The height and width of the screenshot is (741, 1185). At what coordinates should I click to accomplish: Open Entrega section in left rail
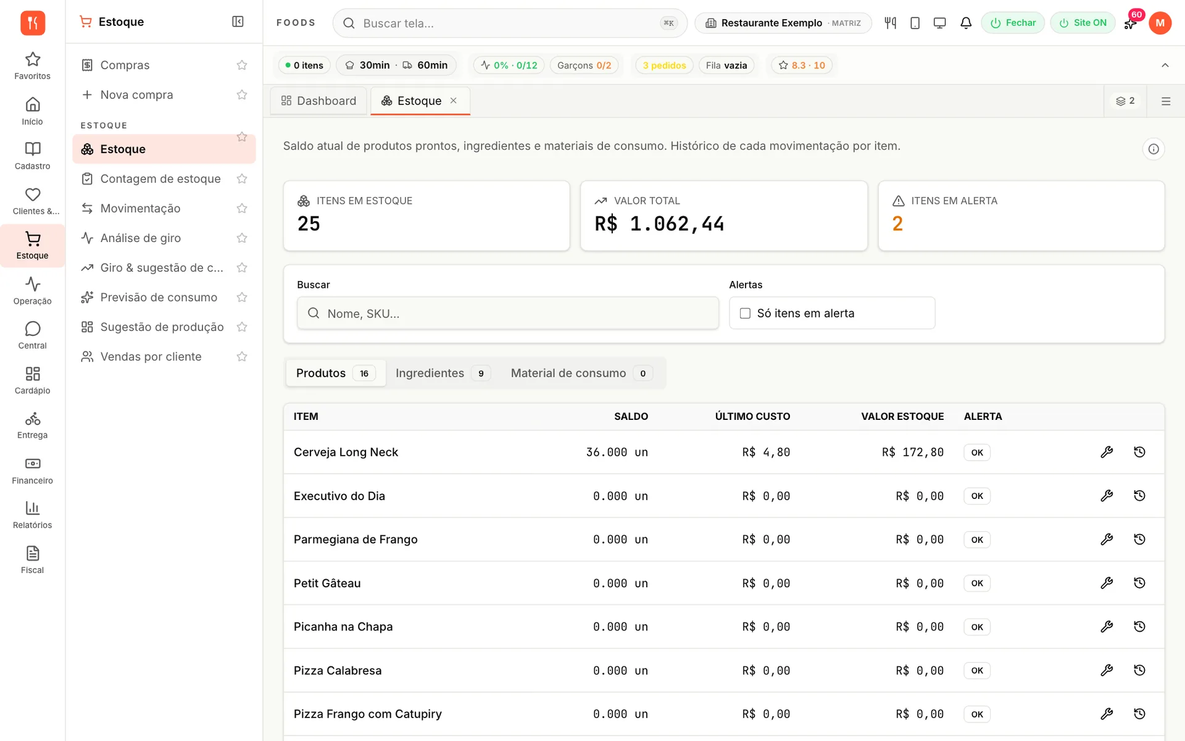(32, 425)
